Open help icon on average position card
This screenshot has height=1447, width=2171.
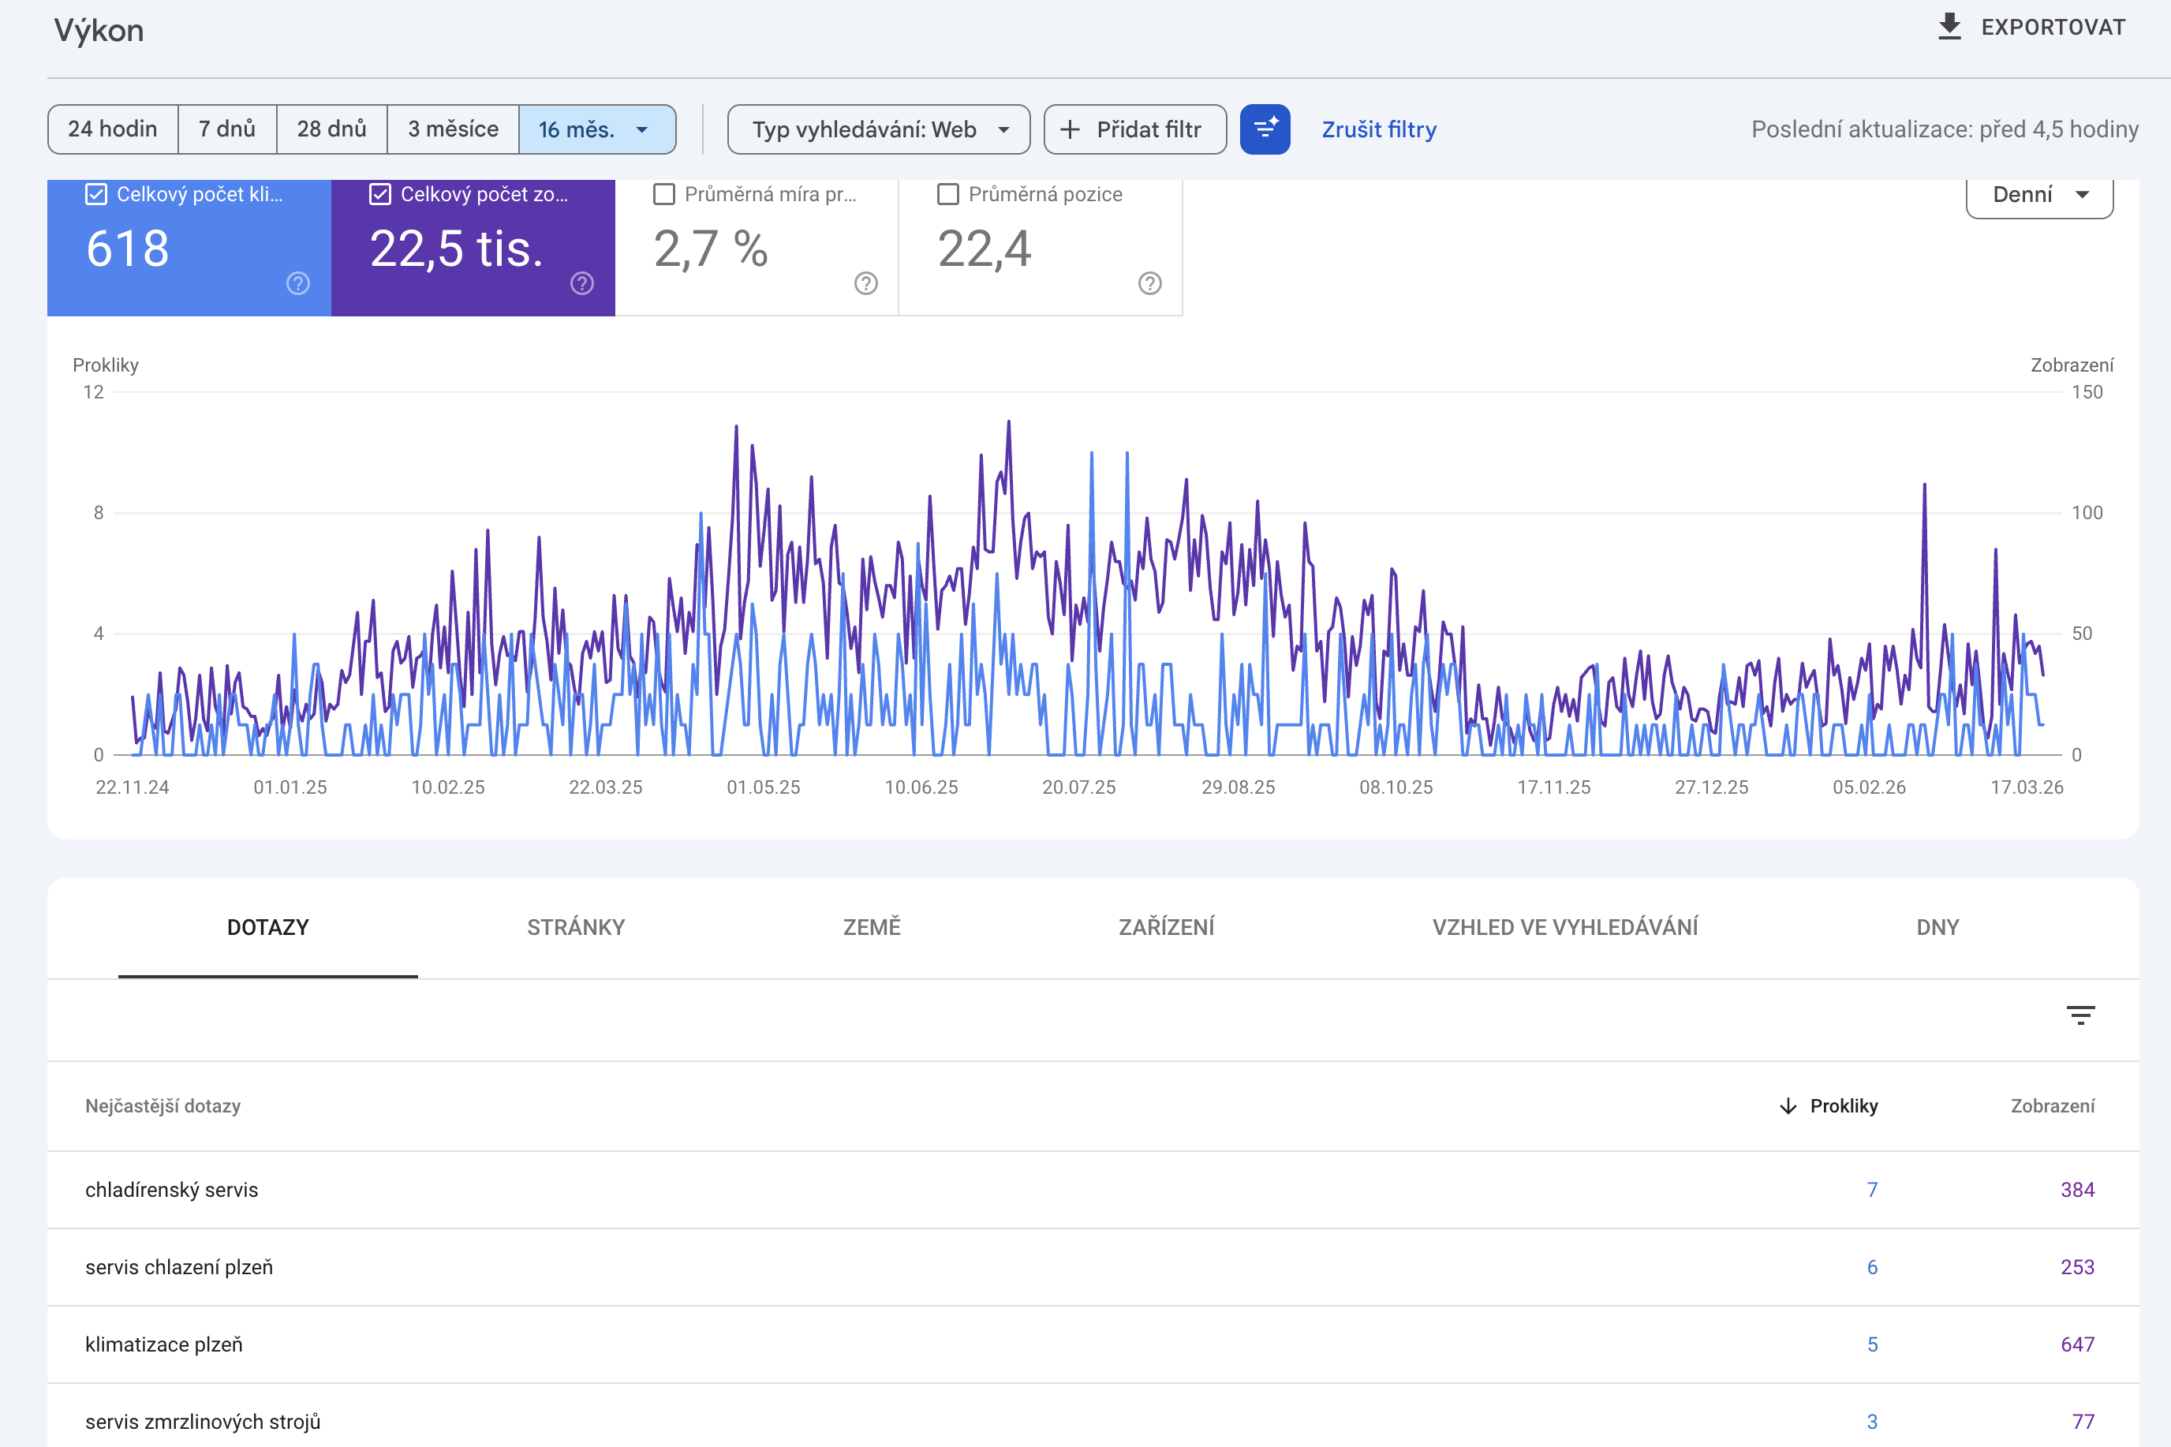click(1149, 283)
